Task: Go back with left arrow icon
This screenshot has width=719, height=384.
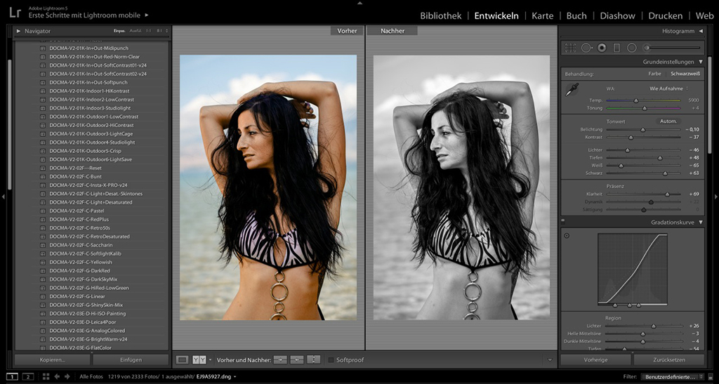Action: [57, 377]
